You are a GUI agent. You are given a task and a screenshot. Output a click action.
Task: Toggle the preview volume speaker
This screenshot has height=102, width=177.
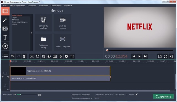[171, 56]
